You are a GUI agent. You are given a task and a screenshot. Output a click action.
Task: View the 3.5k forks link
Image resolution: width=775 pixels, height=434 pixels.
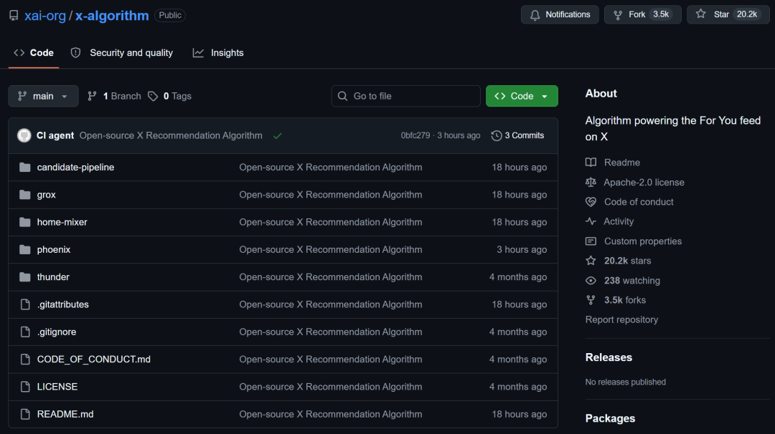click(625, 300)
